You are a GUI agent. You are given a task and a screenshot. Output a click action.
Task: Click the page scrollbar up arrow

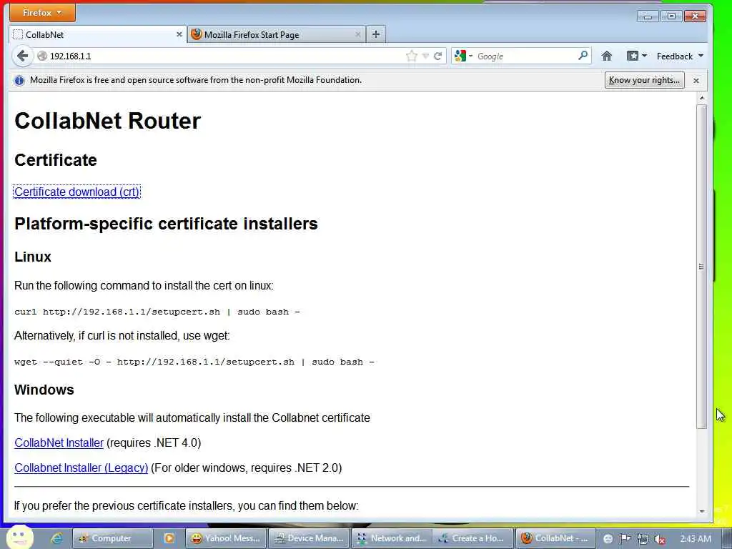pyautogui.click(x=701, y=98)
